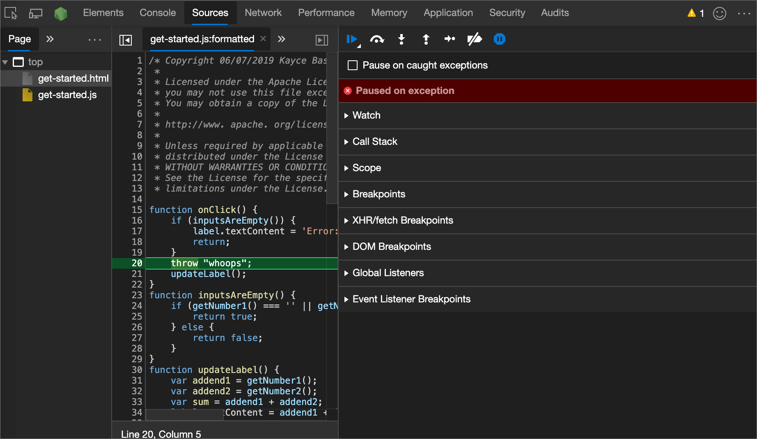Collapse the top frame in Page tree
757x439 pixels.
(x=5, y=62)
